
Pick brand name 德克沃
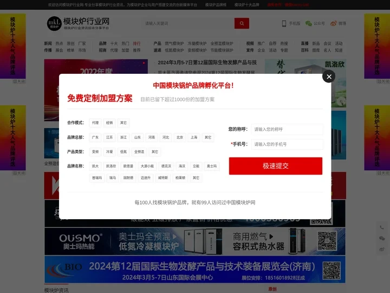(166, 166)
